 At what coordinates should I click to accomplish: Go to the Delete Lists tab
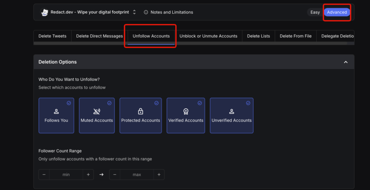coord(258,36)
